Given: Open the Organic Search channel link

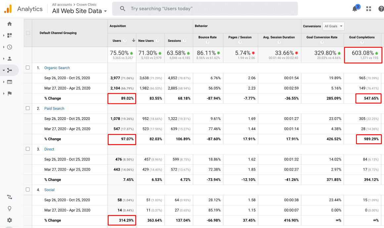Looking at the screenshot, I should coord(57,68).
